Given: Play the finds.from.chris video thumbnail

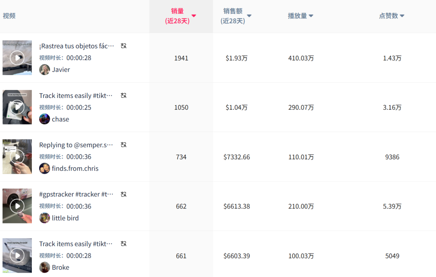Looking at the screenshot, I should [x=17, y=157].
